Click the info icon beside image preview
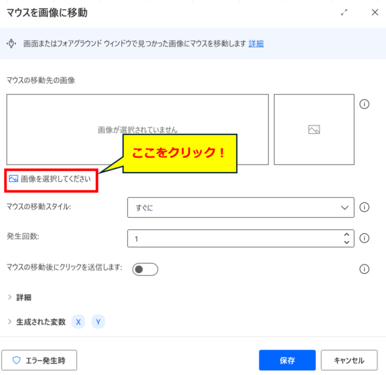This screenshot has width=386, height=375. point(364,104)
